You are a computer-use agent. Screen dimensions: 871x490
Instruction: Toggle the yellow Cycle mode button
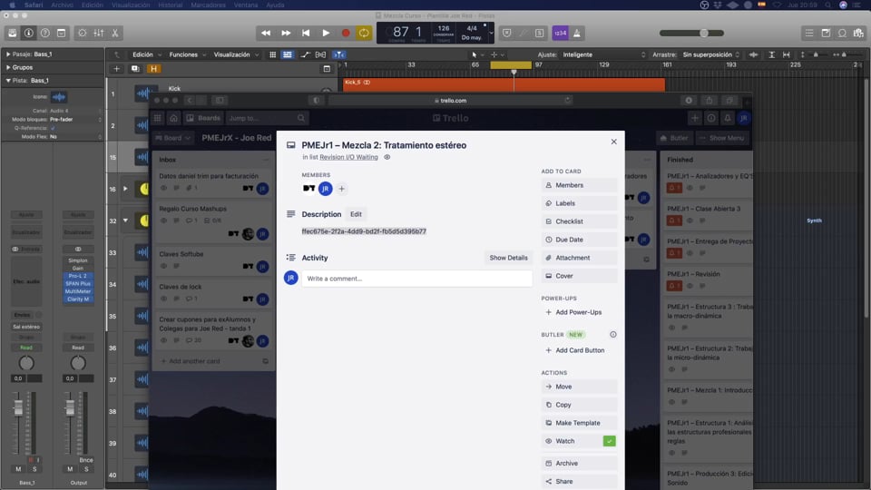click(364, 33)
